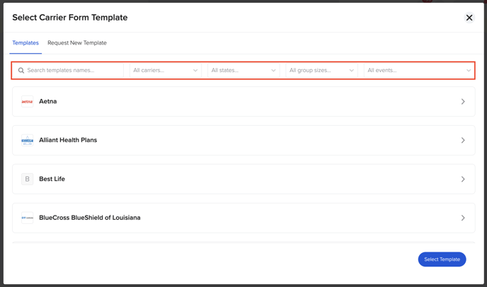Expand the Alliant Health Plans chevron arrow
This screenshot has height=287, width=487.
463,140
